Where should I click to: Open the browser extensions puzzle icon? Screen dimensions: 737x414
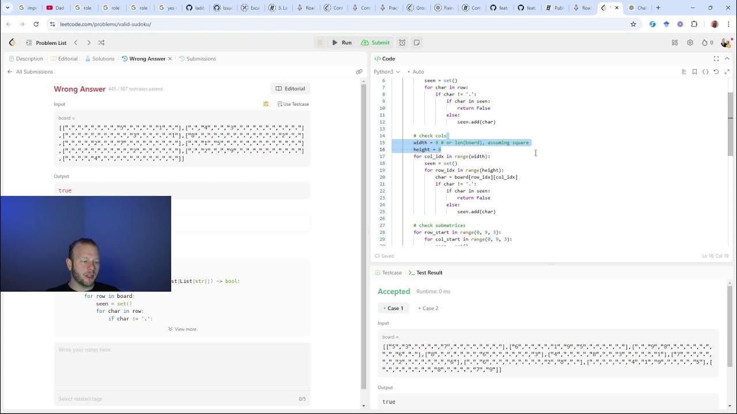(694, 24)
